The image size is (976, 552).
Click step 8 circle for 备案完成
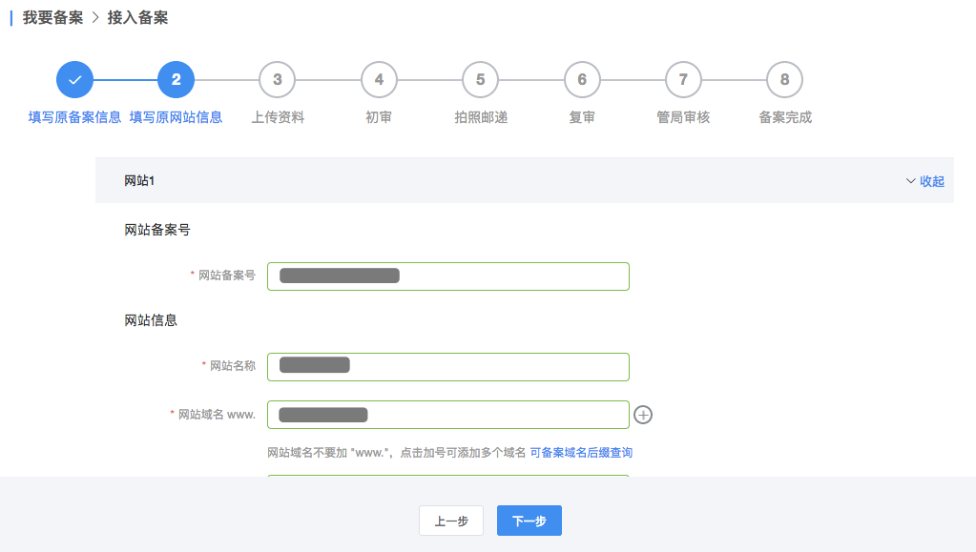pos(784,80)
